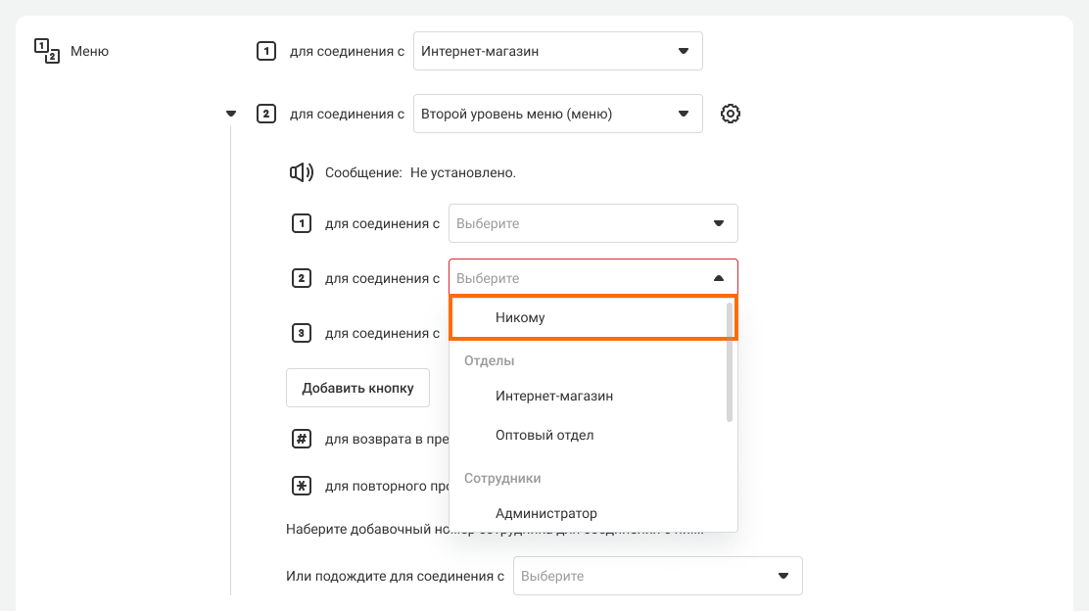The height and width of the screenshot is (612, 1089).
Task: Click the top-level key 1 icon
Action: point(265,51)
